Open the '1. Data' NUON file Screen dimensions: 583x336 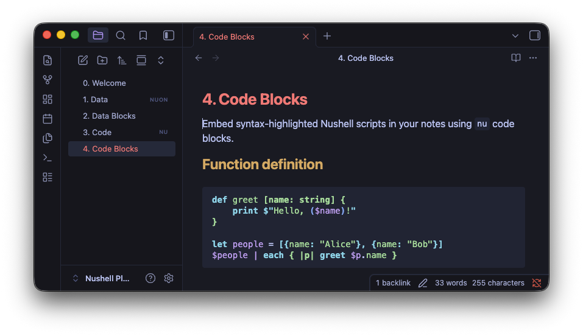point(122,100)
